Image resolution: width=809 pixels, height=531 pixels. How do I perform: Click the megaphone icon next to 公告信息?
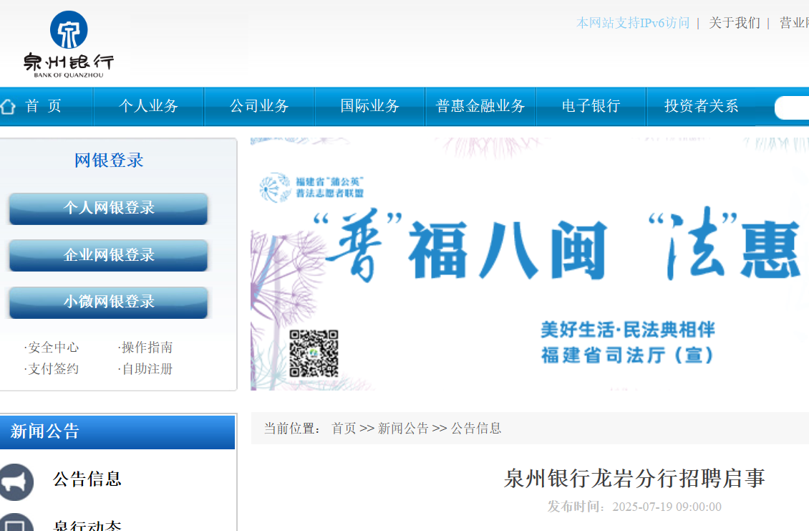pyautogui.click(x=16, y=482)
